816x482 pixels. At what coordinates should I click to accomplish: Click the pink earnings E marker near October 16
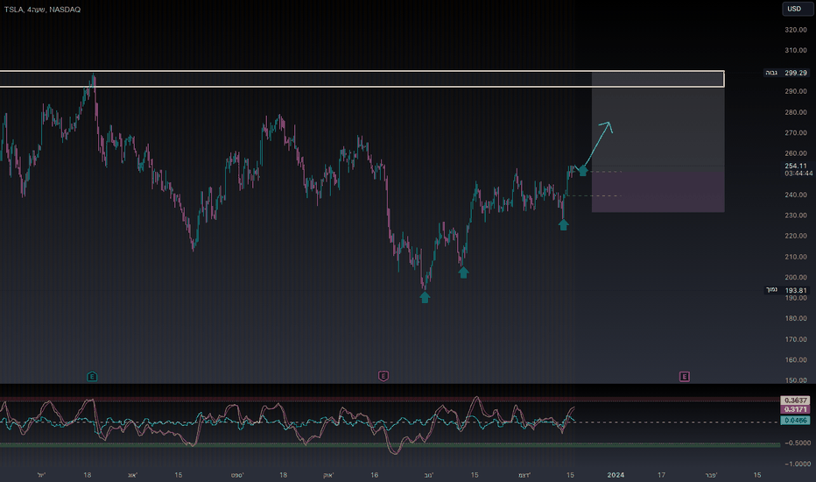pos(383,376)
